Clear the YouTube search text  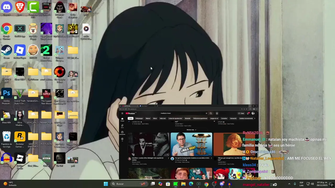tap(206, 113)
